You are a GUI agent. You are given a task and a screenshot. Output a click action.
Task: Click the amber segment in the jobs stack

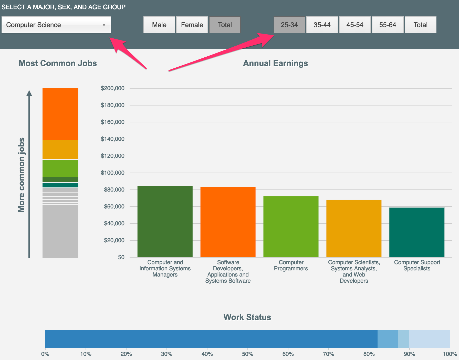(x=60, y=150)
